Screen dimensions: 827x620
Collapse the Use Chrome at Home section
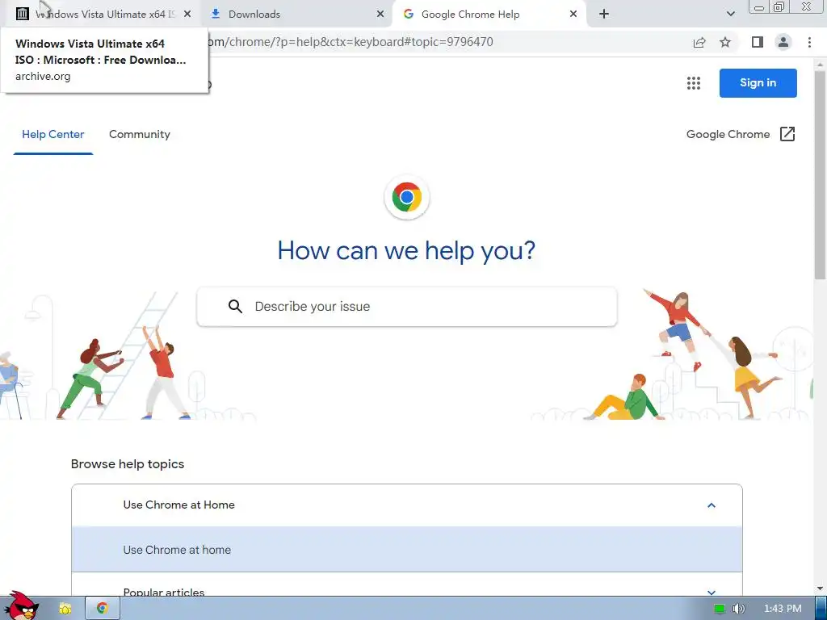click(x=407, y=505)
